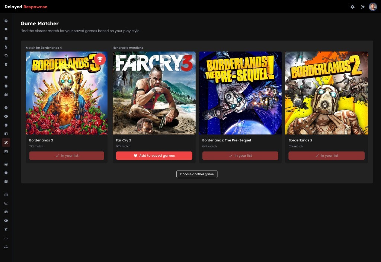Screen dimensions: 381x262
Task: Click Borderlands: The Pre-Sequel title text
Action: [227, 140]
